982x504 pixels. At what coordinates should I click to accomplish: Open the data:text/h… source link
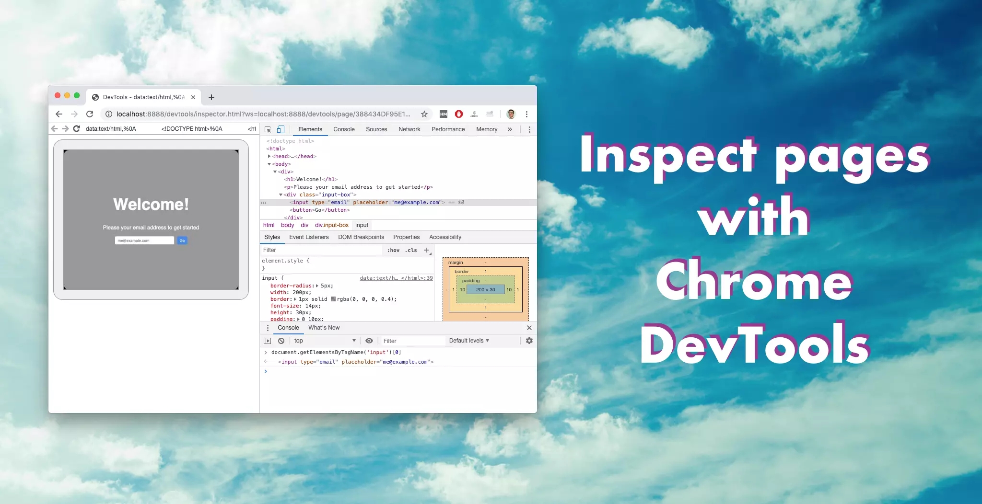pyautogui.click(x=396, y=278)
